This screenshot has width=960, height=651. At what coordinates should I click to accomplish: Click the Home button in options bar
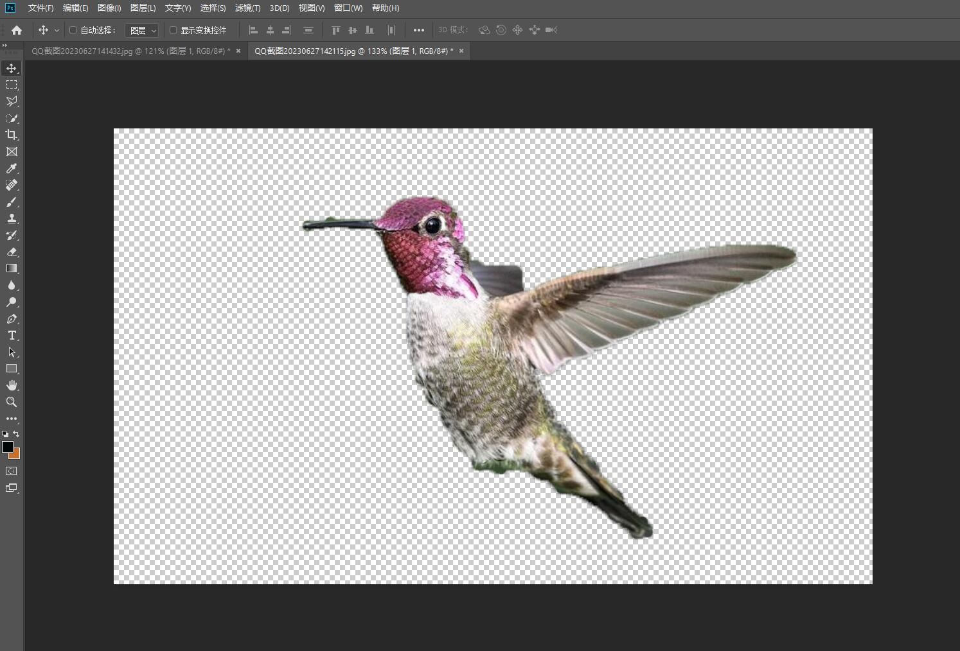[17, 30]
